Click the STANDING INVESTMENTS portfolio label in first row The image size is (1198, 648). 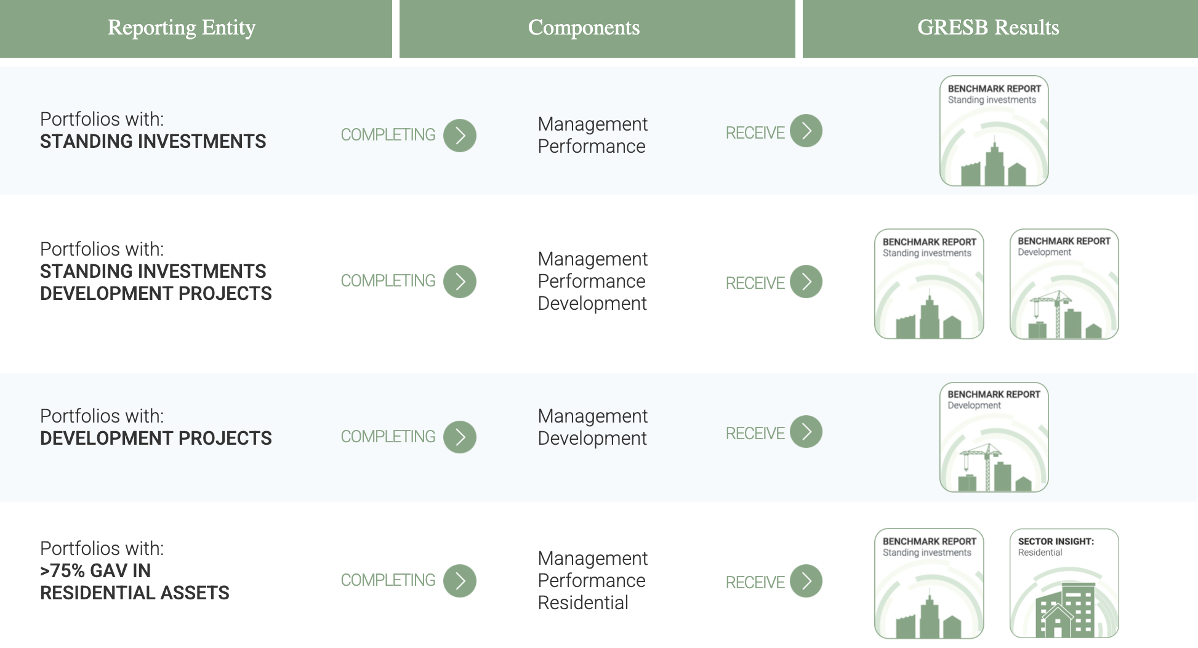pos(153,141)
